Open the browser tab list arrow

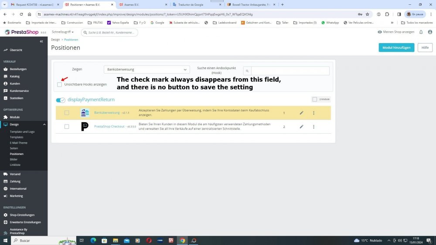point(4,5)
